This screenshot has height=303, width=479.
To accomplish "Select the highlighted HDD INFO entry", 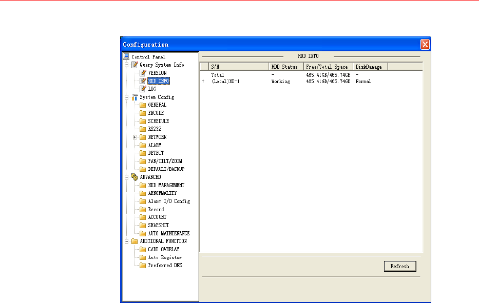I will 159,81.
